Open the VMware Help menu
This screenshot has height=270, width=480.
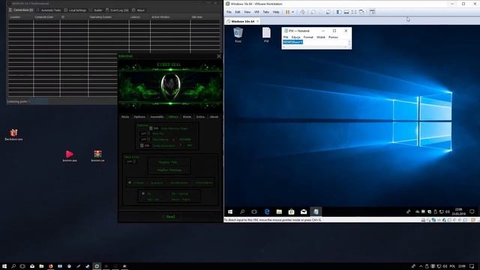(x=276, y=12)
